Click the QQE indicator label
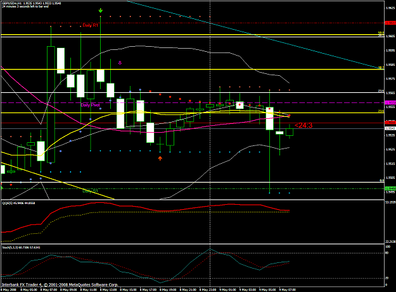The image size is (396, 292). click(x=18, y=203)
